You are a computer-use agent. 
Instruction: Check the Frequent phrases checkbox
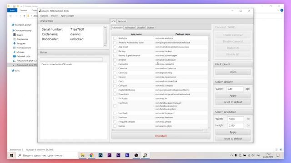coord(115,122)
